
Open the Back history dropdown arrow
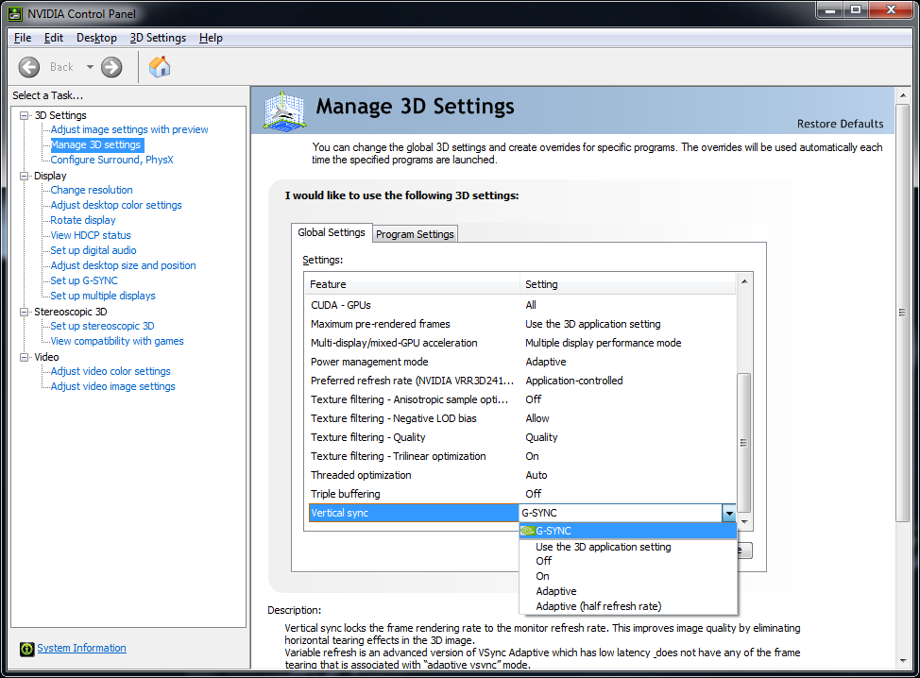[90, 66]
